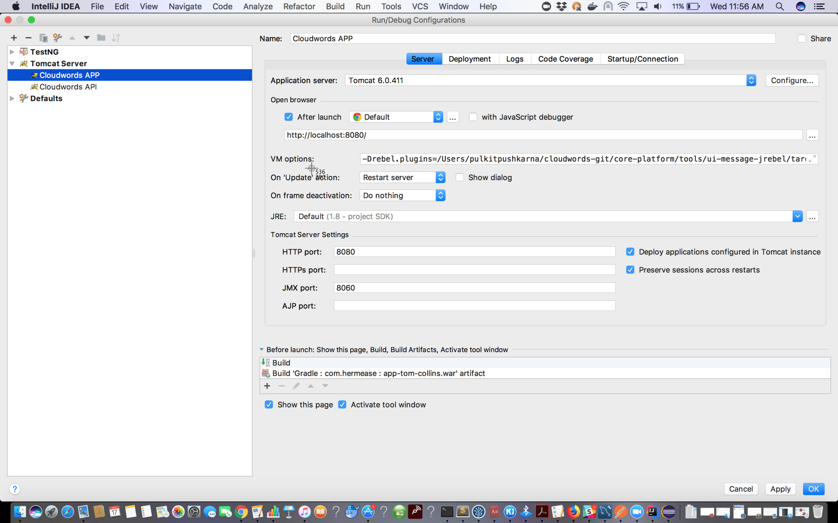
Task: Click HTTP port input field
Action: tap(474, 252)
